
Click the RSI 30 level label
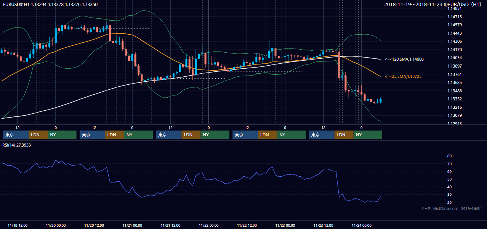click(449, 195)
